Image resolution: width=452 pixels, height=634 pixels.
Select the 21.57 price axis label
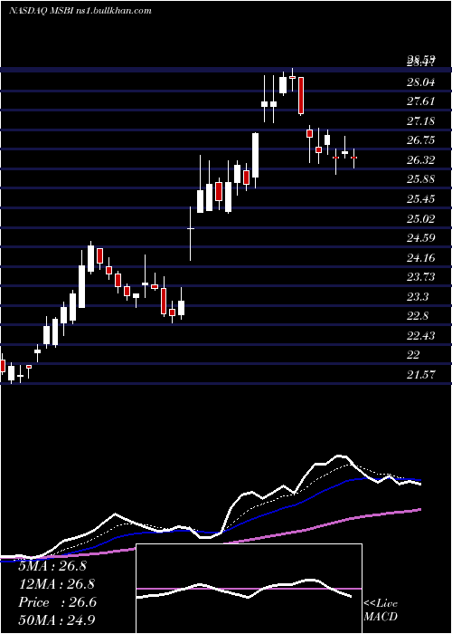point(420,375)
